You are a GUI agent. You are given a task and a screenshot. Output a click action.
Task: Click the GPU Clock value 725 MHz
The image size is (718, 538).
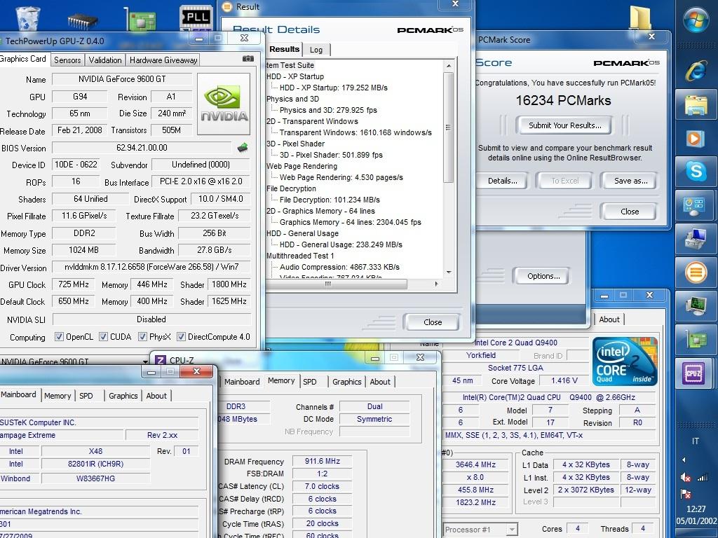click(73, 284)
